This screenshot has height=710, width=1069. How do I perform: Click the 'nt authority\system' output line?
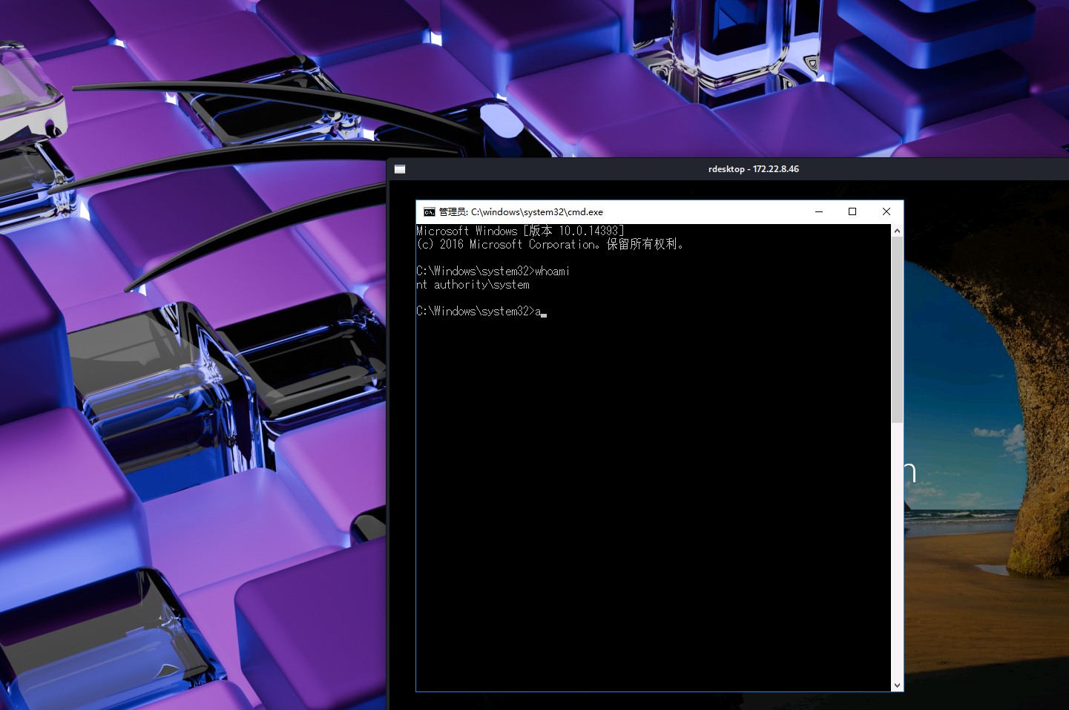pyautogui.click(x=473, y=284)
